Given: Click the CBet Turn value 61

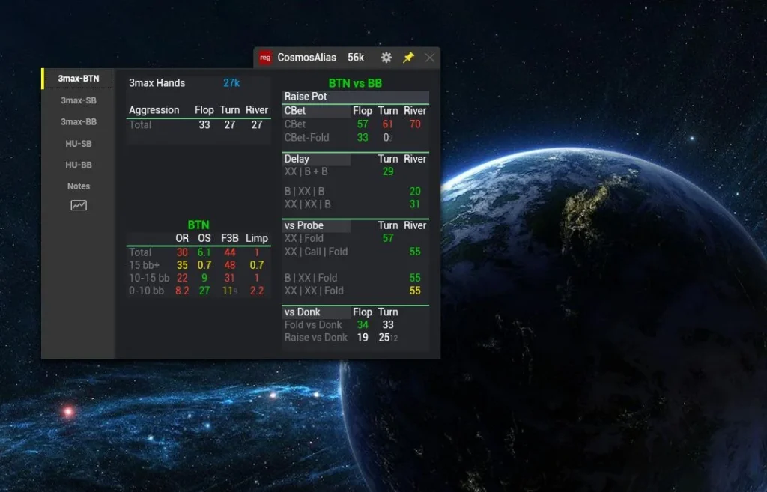Looking at the screenshot, I should pos(387,124).
